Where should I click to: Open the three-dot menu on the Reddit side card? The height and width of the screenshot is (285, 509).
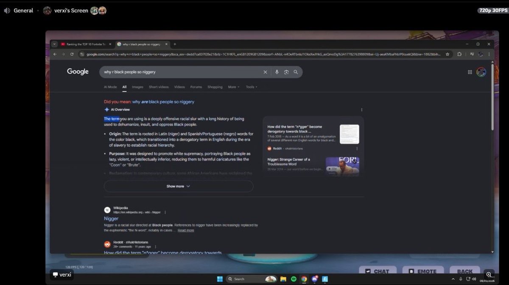point(357,148)
